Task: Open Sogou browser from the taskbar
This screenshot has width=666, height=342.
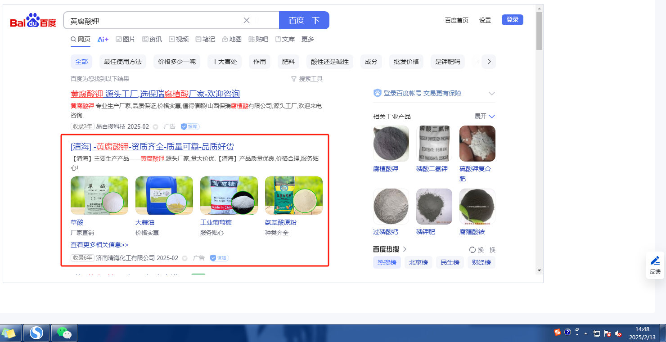Action: 36,333
